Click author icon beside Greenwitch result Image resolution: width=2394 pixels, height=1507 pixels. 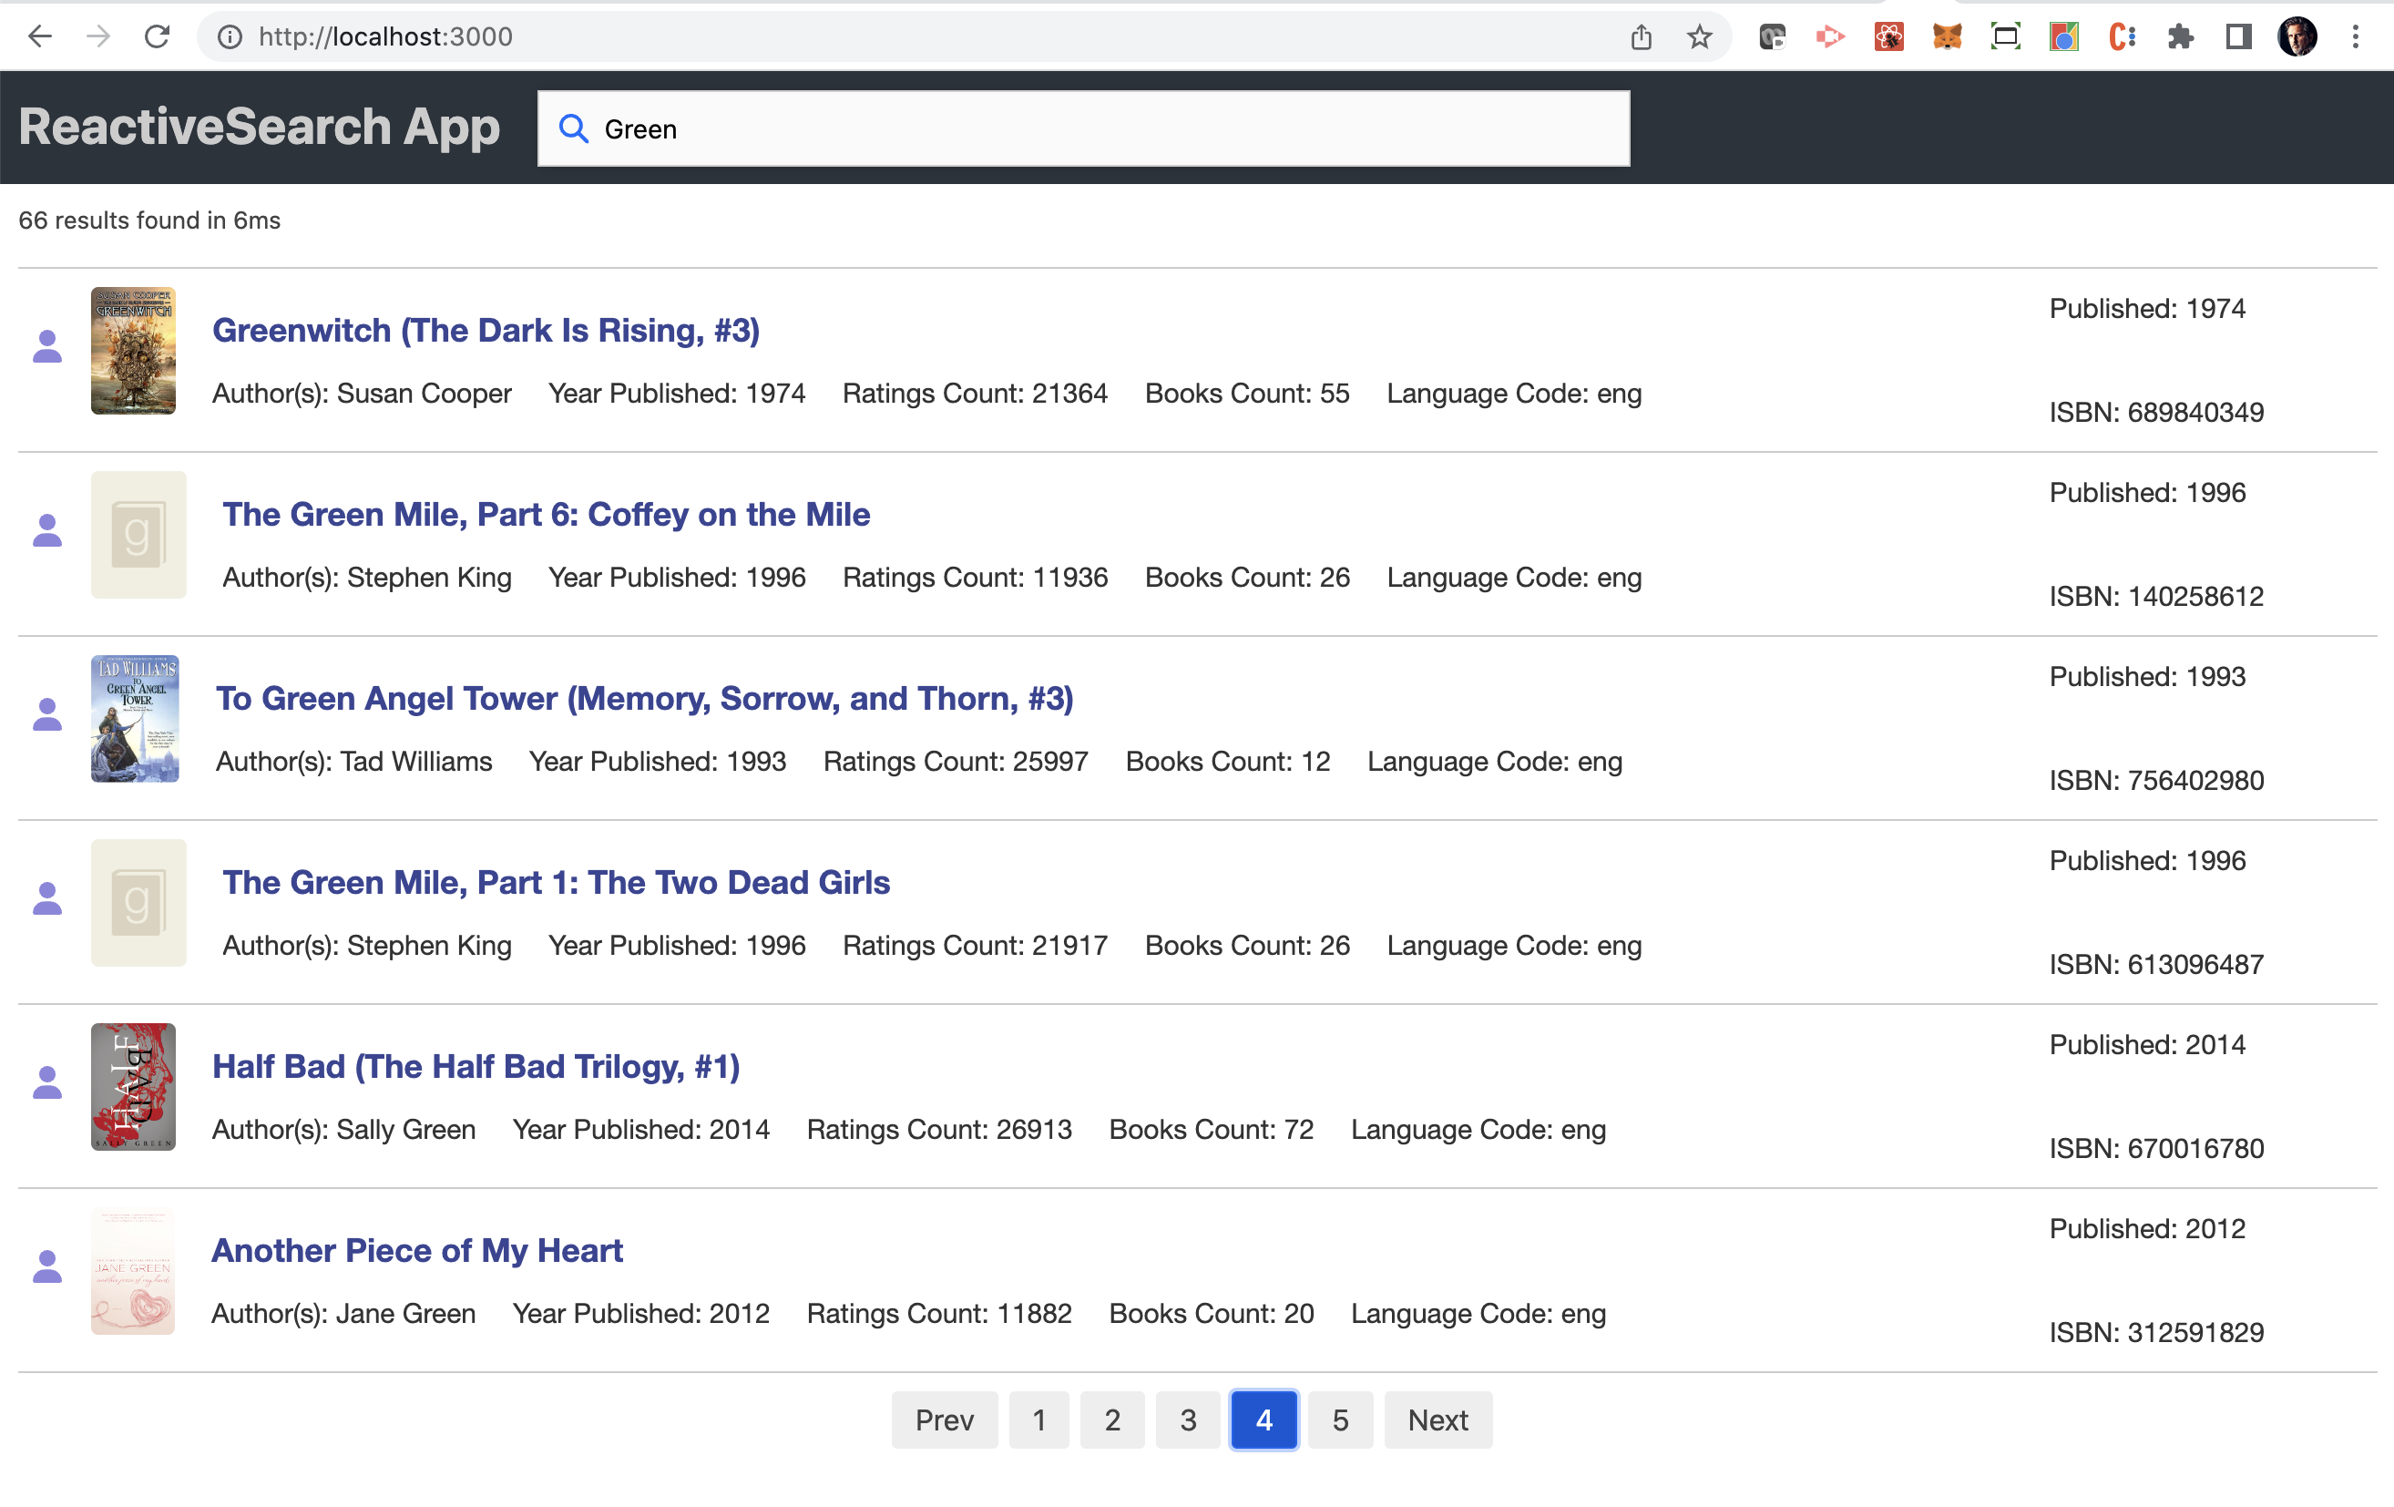click(x=46, y=347)
